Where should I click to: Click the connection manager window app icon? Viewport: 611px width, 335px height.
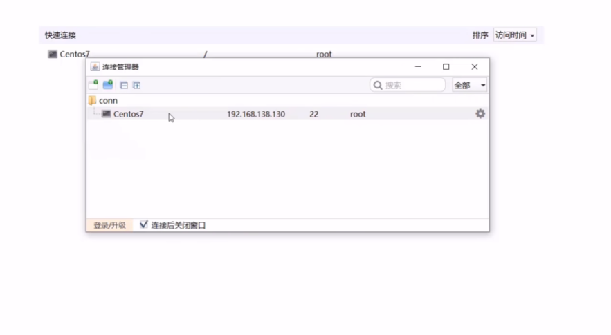click(95, 66)
